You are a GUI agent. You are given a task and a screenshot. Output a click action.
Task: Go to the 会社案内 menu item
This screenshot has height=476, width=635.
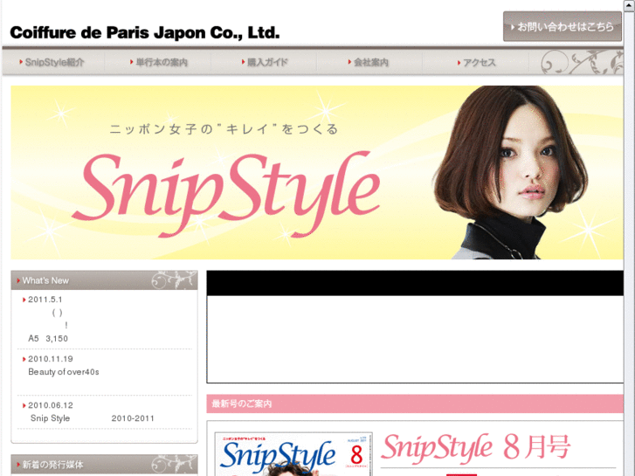[368, 62]
